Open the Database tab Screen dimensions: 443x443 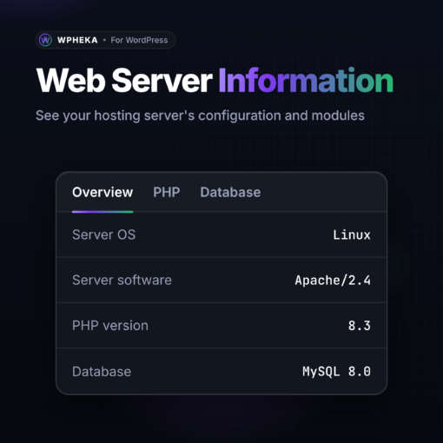coord(230,192)
